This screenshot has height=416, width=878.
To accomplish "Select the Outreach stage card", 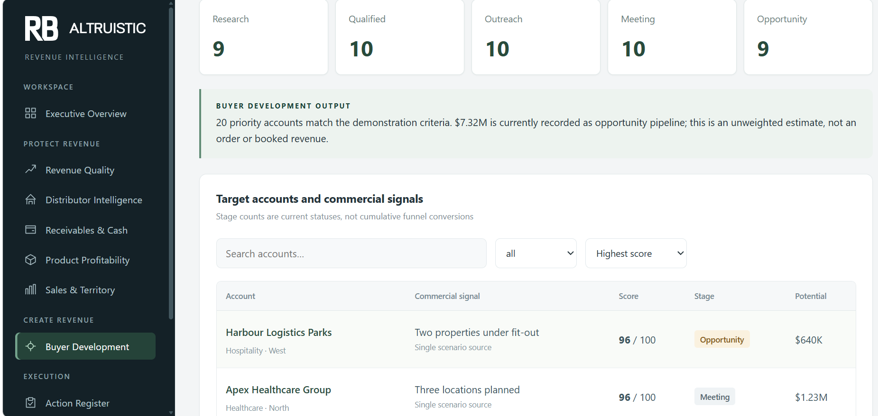I will click(x=536, y=37).
